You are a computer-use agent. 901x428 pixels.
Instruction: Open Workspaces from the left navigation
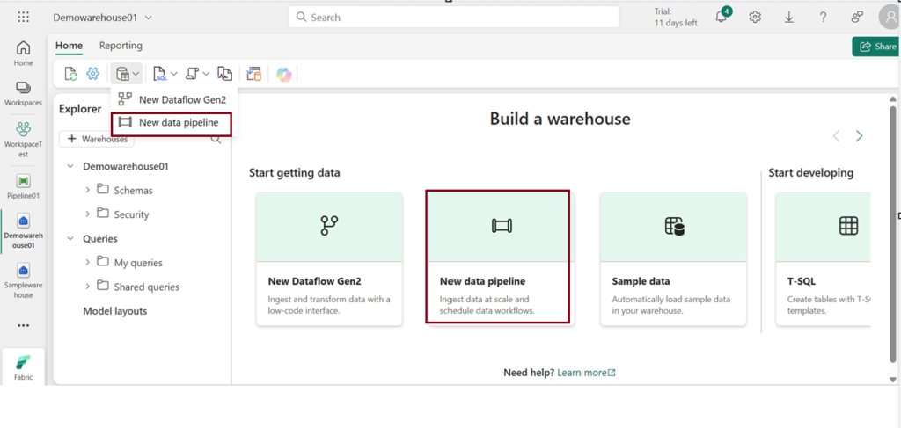pyautogui.click(x=24, y=93)
